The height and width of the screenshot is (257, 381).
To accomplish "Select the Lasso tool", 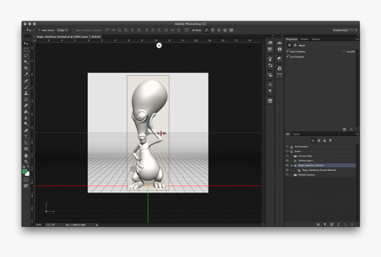I will point(26,56).
